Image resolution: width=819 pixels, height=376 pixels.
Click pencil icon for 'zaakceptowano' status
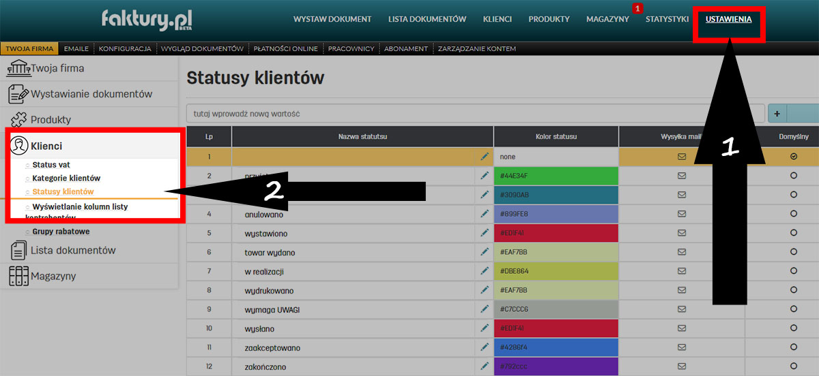click(x=485, y=347)
